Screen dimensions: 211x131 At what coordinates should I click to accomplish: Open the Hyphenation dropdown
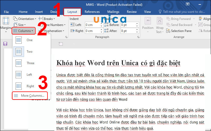click(x=51, y=31)
